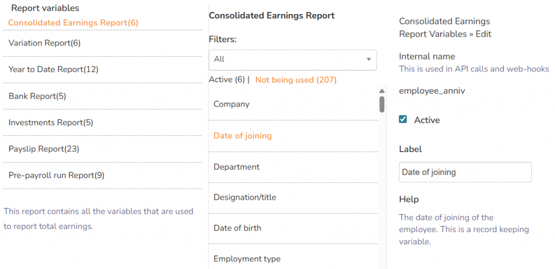Viewport: 555px width, 269px height.
Task: Click the variable list scrollbar up arrow
Action: [382, 91]
